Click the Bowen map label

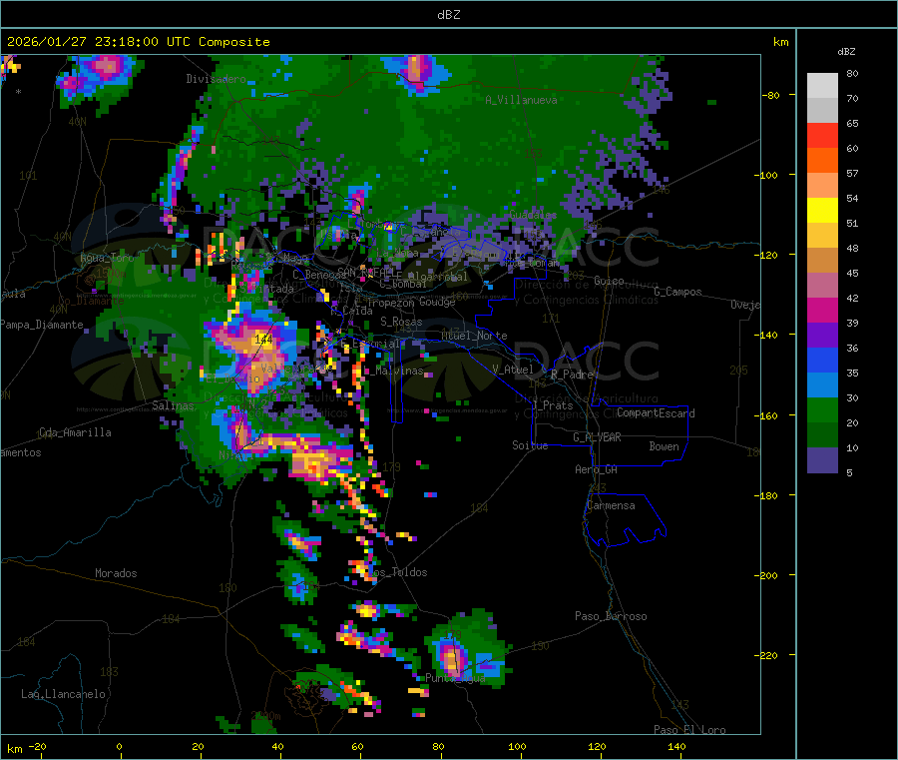[x=664, y=446]
